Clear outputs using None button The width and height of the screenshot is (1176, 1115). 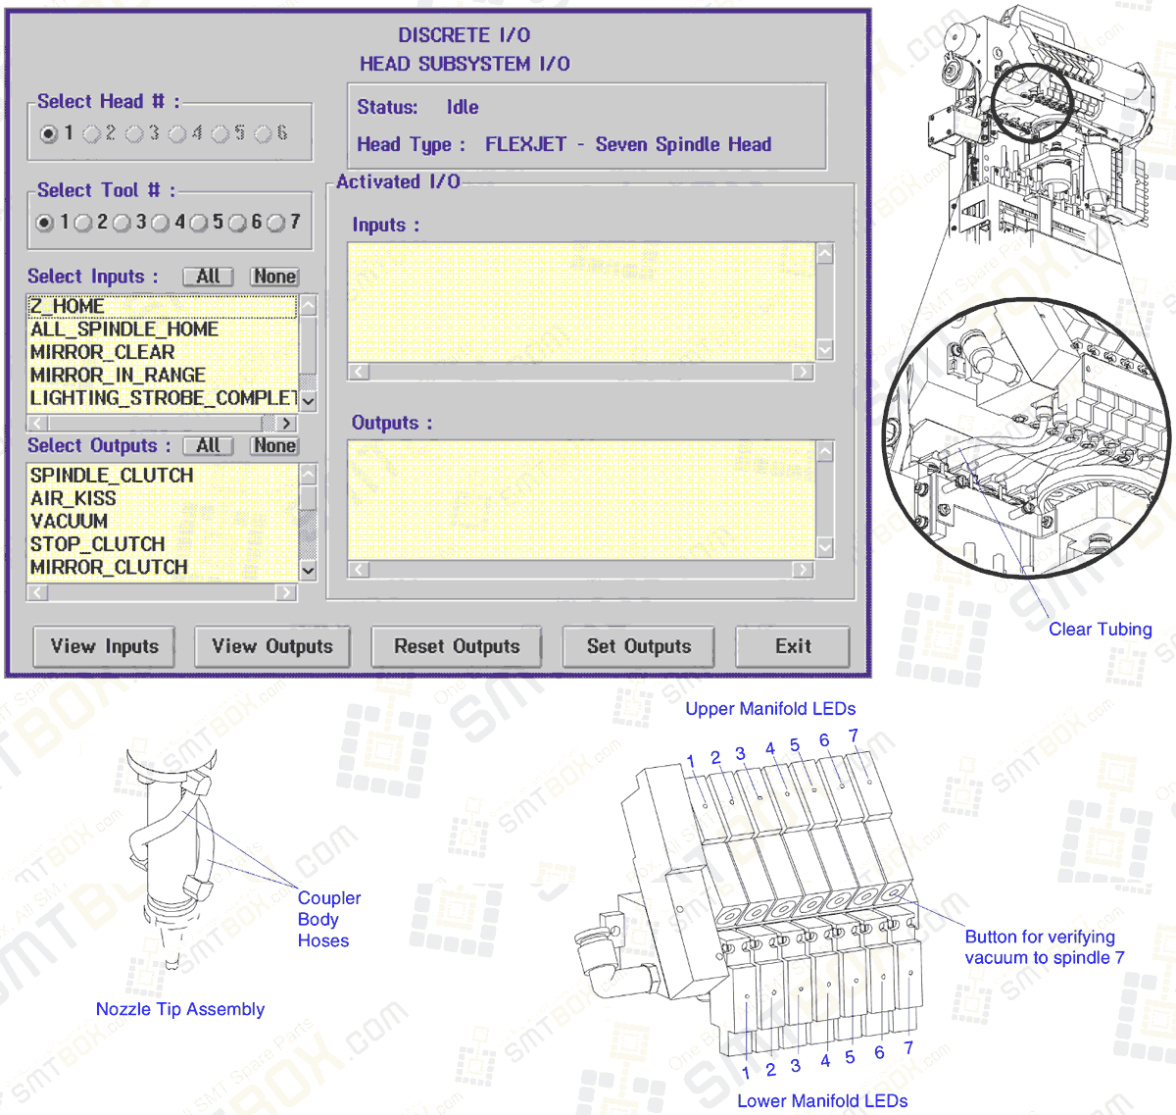tap(274, 446)
